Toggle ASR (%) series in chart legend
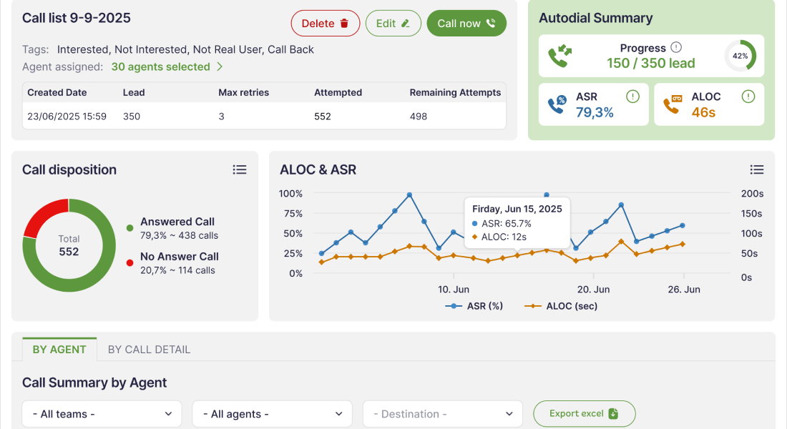787x429 pixels. (x=475, y=306)
